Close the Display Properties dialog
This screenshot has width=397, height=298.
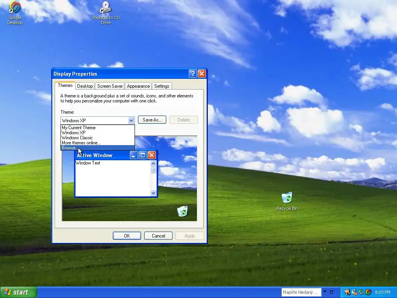click(202, 73)
